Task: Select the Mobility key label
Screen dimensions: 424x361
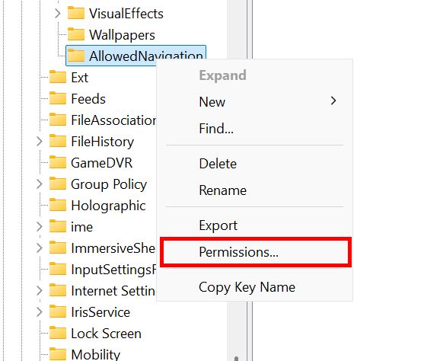Action: coord(95,355)
